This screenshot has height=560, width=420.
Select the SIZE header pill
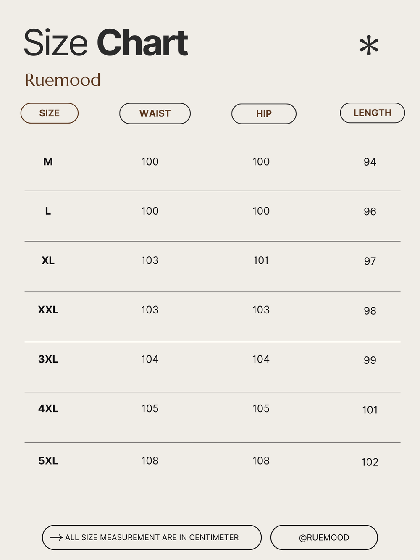tap(50, 113)
